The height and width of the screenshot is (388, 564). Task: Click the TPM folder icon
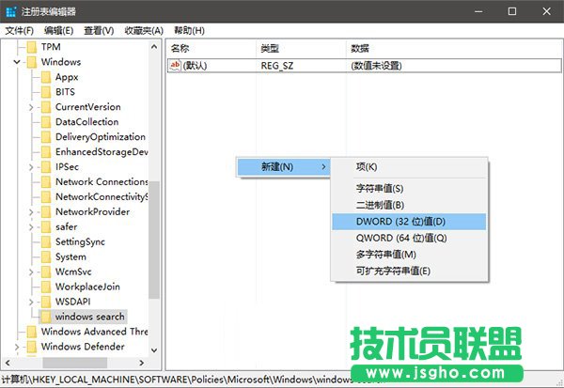point(31,47)
